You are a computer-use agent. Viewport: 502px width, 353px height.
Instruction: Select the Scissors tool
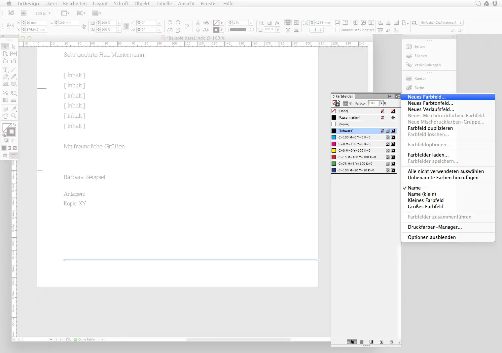pos(5,93)
